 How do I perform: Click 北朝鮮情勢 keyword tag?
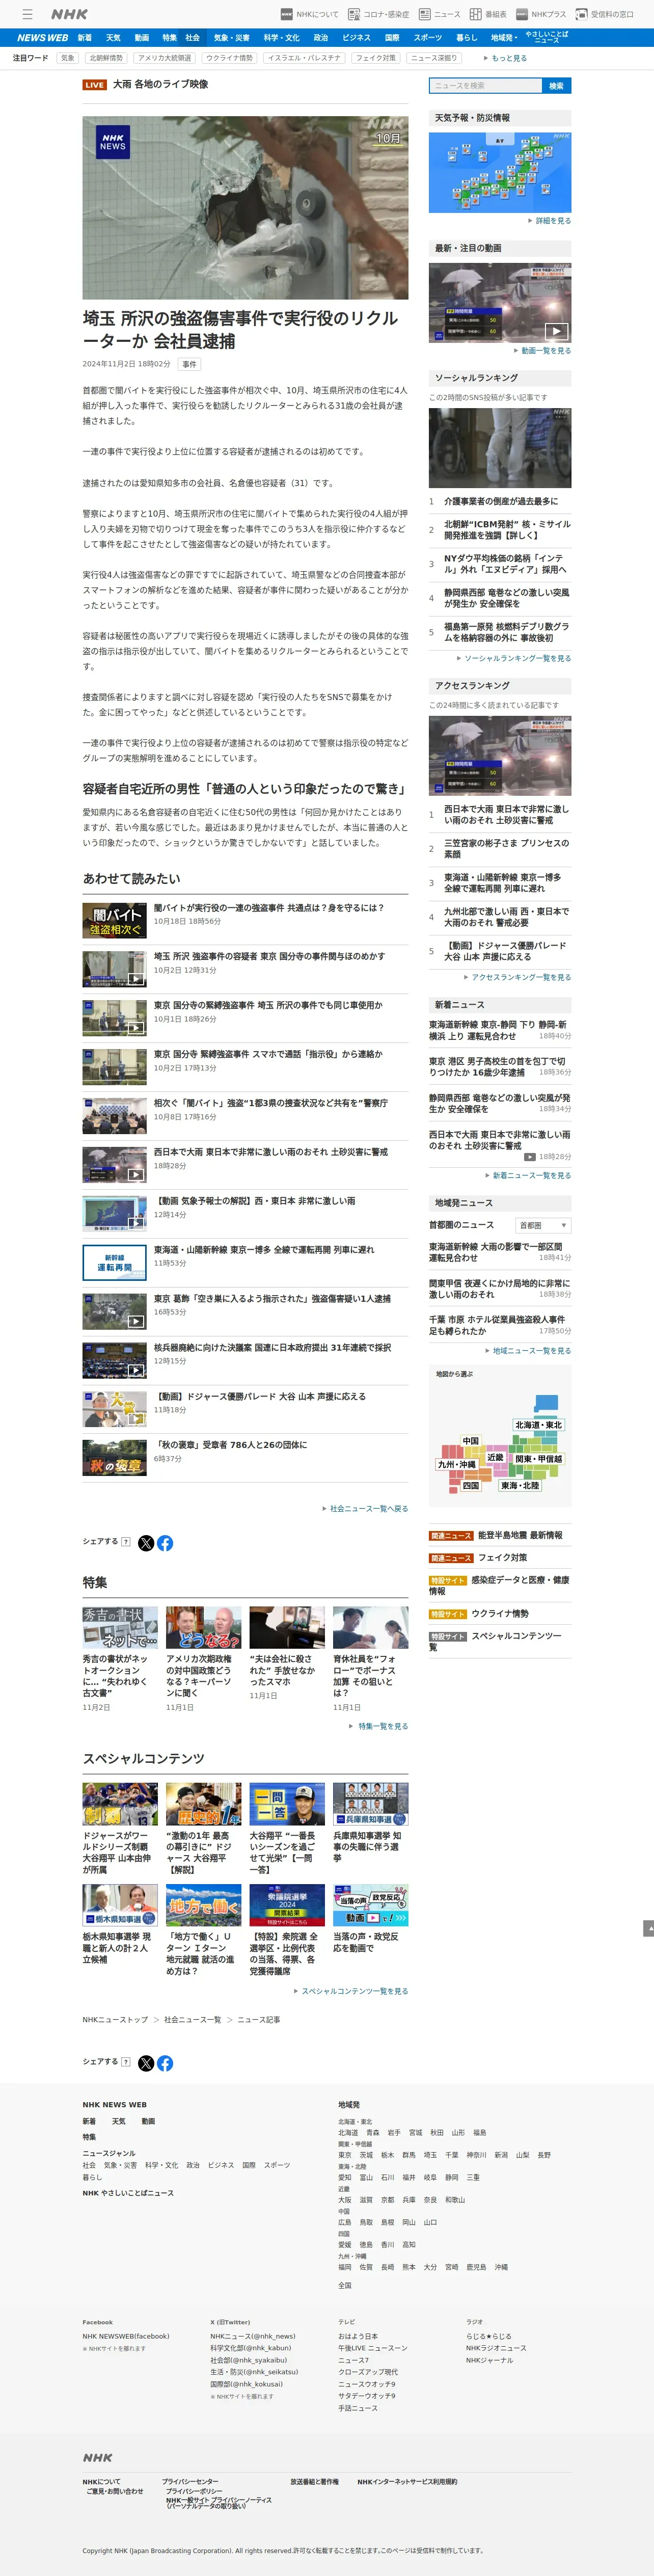106,58
